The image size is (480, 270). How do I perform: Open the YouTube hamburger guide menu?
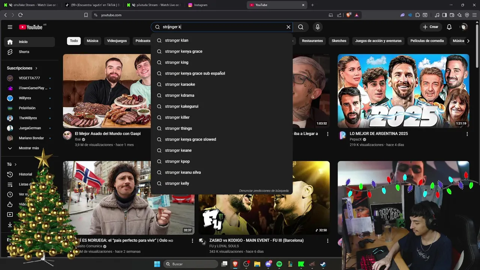(x=10, y=27)
